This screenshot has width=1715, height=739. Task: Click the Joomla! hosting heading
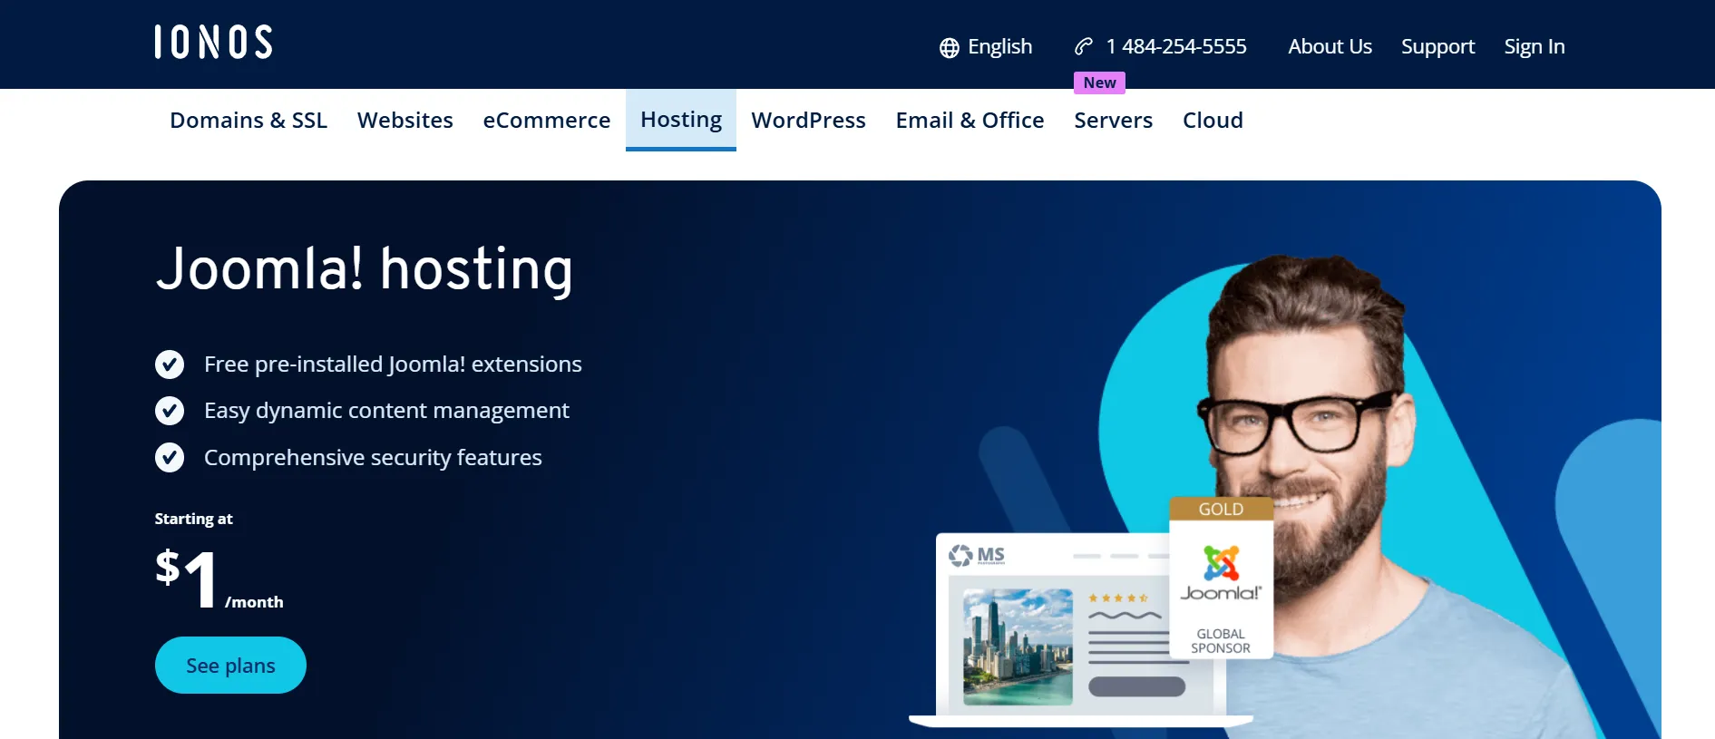tap(365, 270)
